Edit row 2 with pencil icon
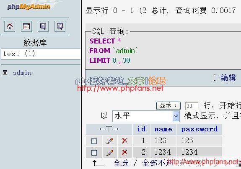Viewport: 241px width, 169px height. [x=110, y=153]
